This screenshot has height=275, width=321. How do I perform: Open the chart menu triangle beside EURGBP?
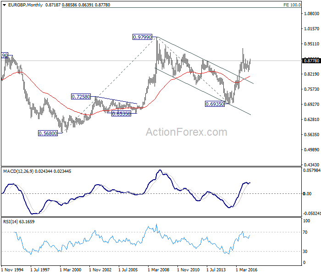4,5
